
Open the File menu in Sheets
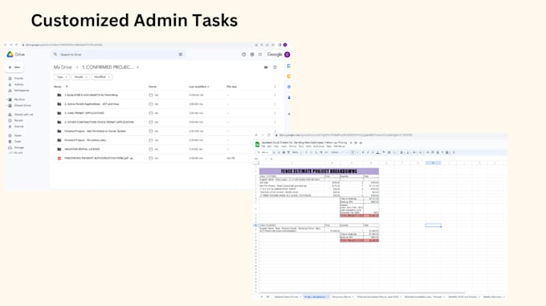[x=263, y=147]
